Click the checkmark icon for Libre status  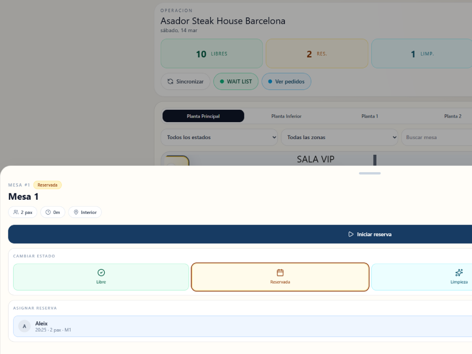[101, 273]
